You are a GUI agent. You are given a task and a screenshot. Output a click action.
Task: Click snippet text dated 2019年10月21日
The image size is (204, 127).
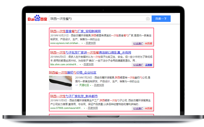pos(101,37)
